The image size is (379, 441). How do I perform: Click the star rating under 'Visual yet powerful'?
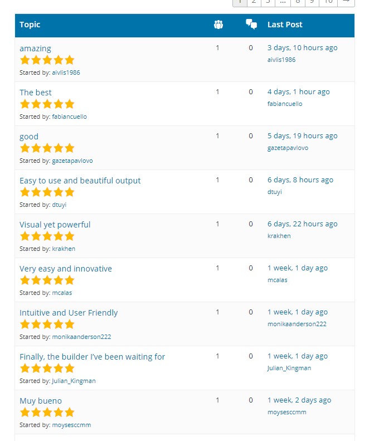point(47,236)
